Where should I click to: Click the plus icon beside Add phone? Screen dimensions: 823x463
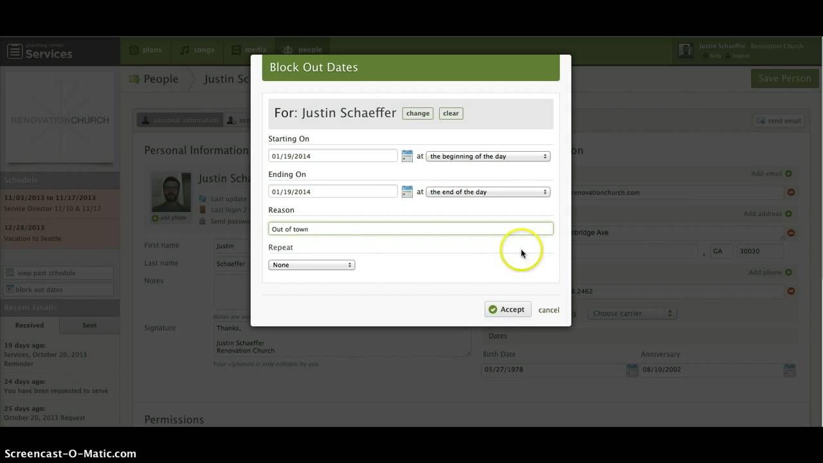789,273
